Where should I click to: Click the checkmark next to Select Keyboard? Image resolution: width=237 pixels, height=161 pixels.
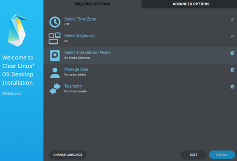pos(232,36)
